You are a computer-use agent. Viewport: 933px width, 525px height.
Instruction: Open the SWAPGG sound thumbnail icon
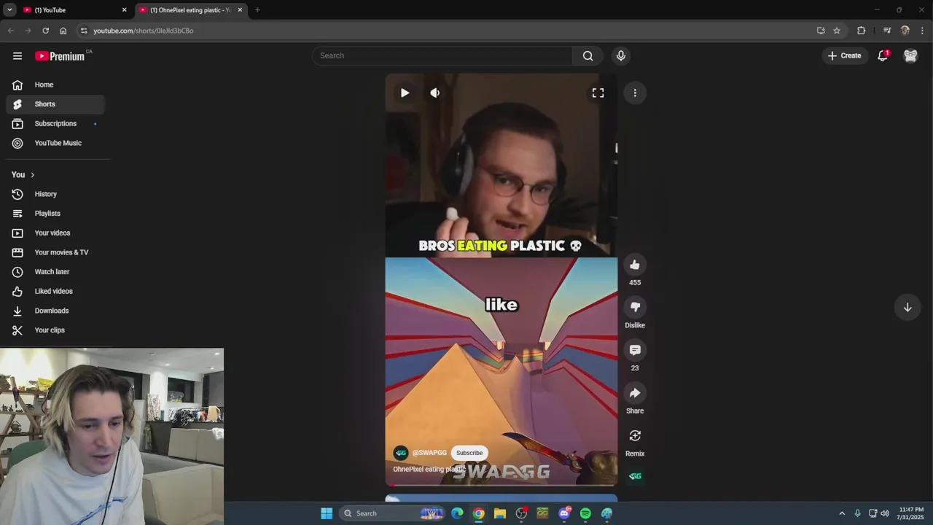[x=635, y=476]
